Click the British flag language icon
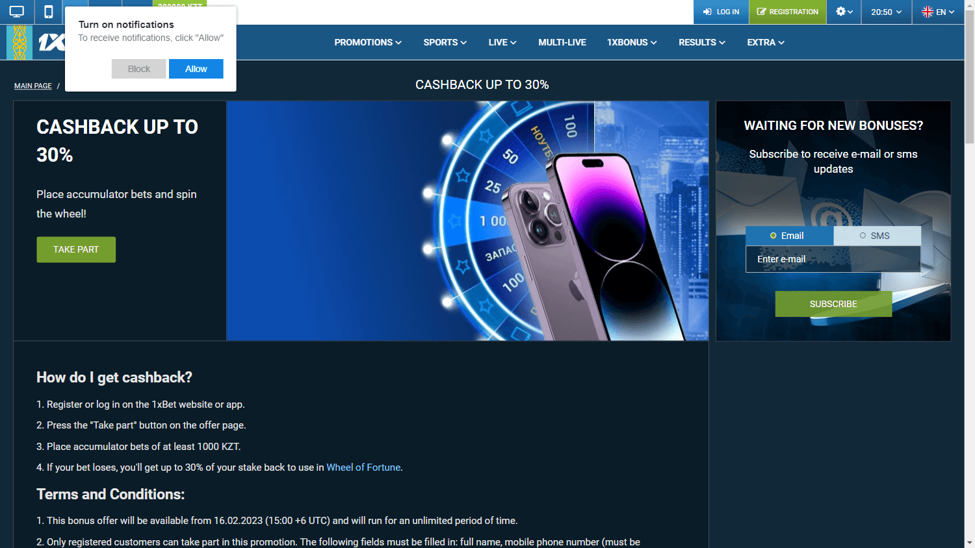 pyautogui.click(x=928, y=12)
